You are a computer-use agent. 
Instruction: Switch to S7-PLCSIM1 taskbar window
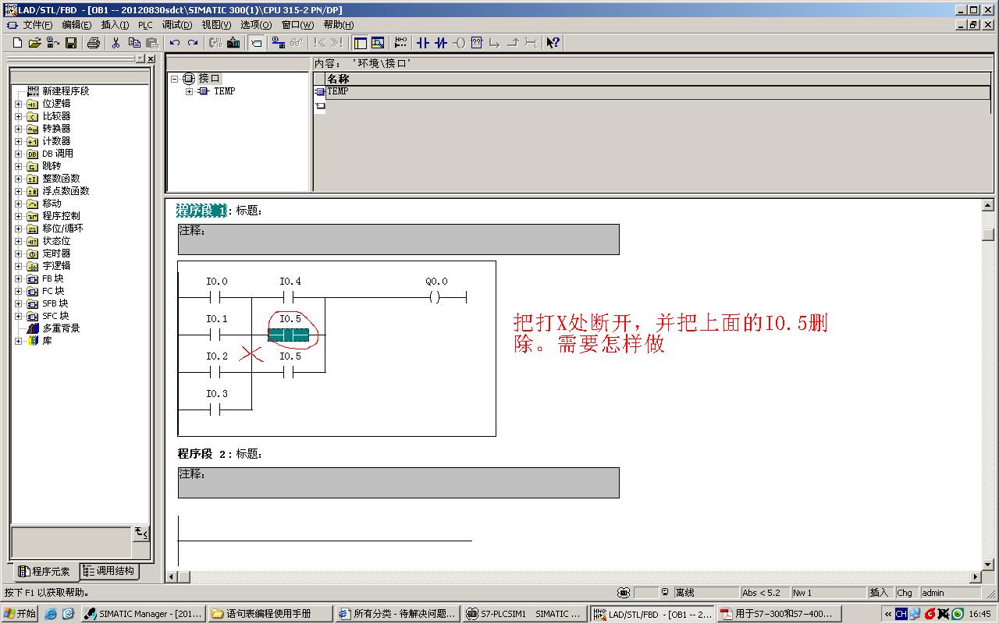[x=524, y=614]
